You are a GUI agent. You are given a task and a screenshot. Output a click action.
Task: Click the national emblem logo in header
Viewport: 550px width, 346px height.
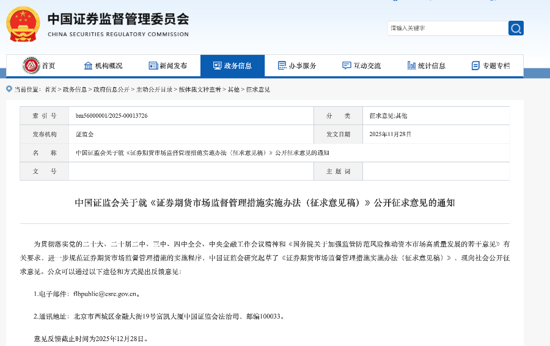(23, 23)
